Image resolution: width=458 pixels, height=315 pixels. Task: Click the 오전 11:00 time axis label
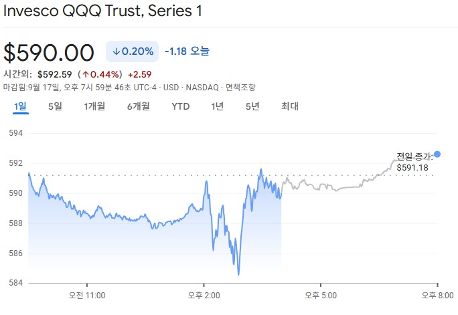tap(87, 294)
